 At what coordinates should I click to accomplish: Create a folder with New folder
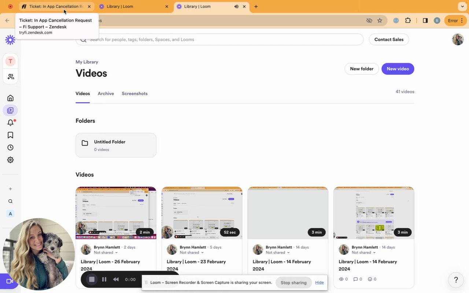pos(362,69)
